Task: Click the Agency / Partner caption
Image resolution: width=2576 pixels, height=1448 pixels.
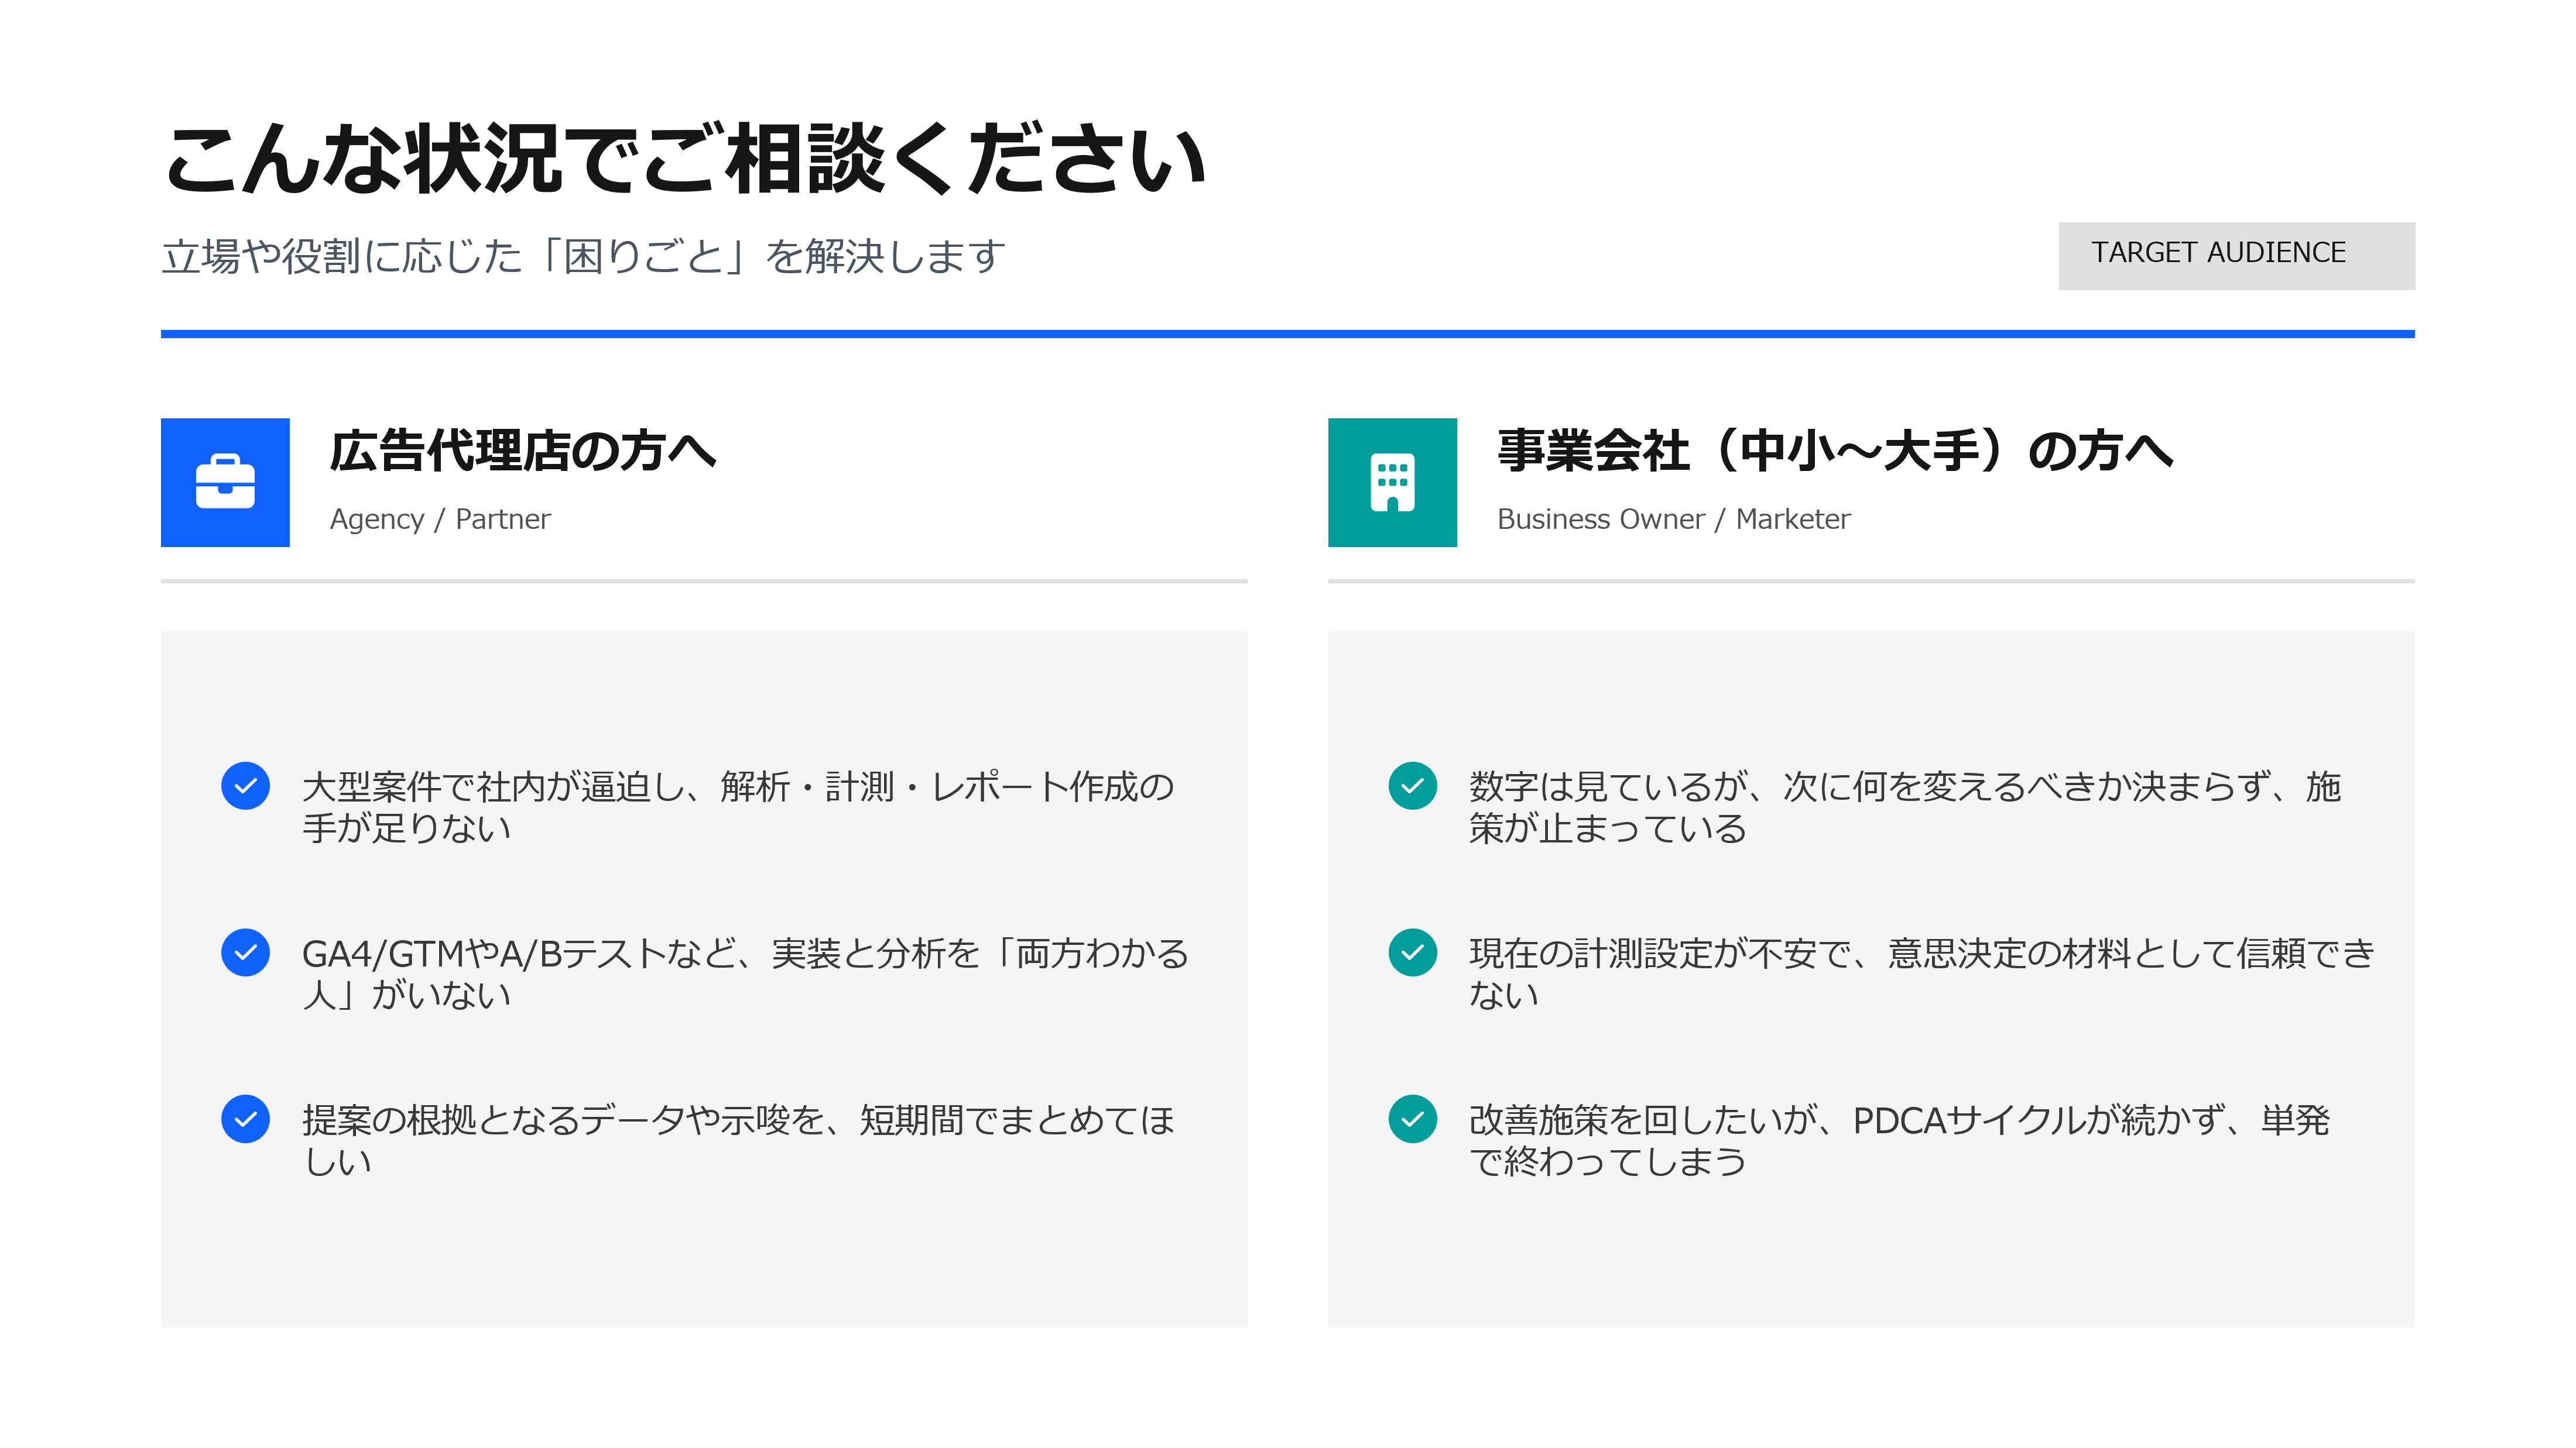Action: coord(440,520)
